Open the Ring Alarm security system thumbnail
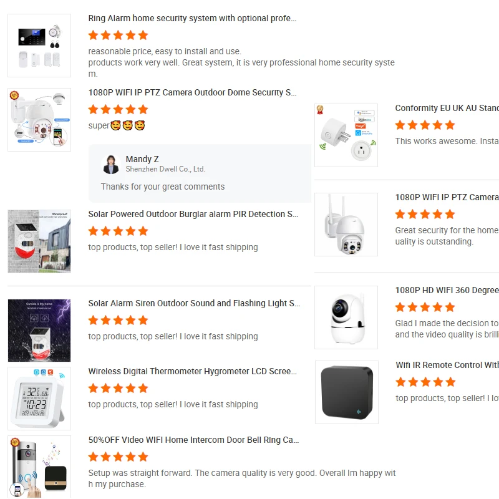 pyautogui.click(x=39, y=46)
